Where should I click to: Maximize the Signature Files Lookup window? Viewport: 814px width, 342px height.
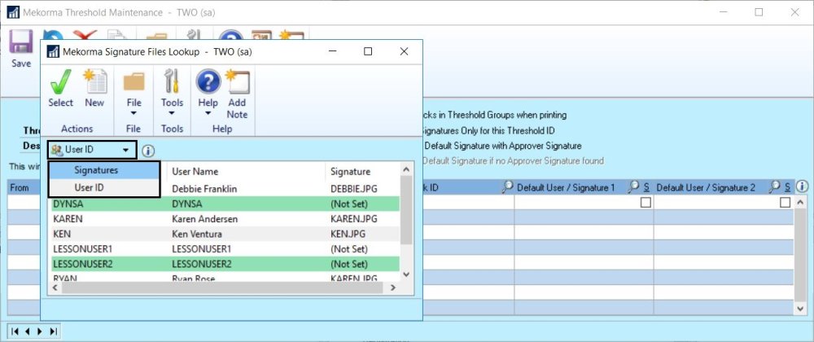(x=368, y=51)
